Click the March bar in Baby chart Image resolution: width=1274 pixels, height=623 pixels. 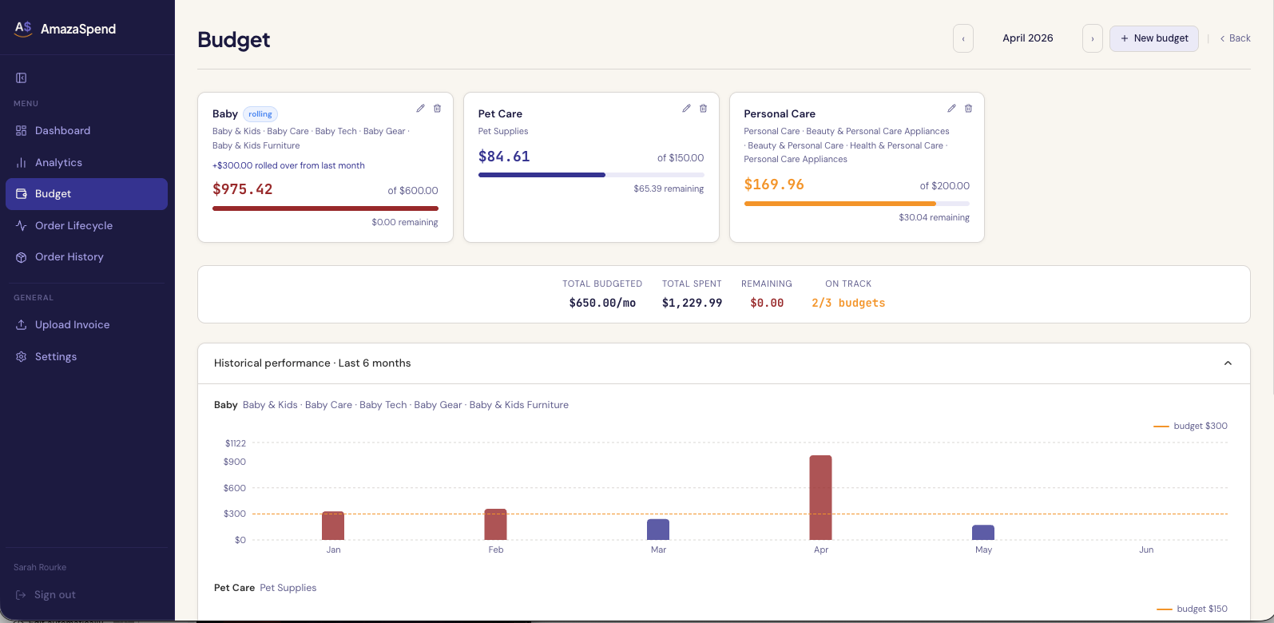point(658,530)
